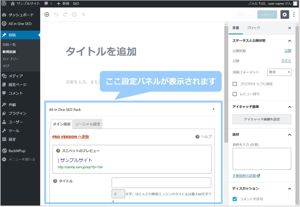Open カテゴリー submenu item

(x=11, y=59)
